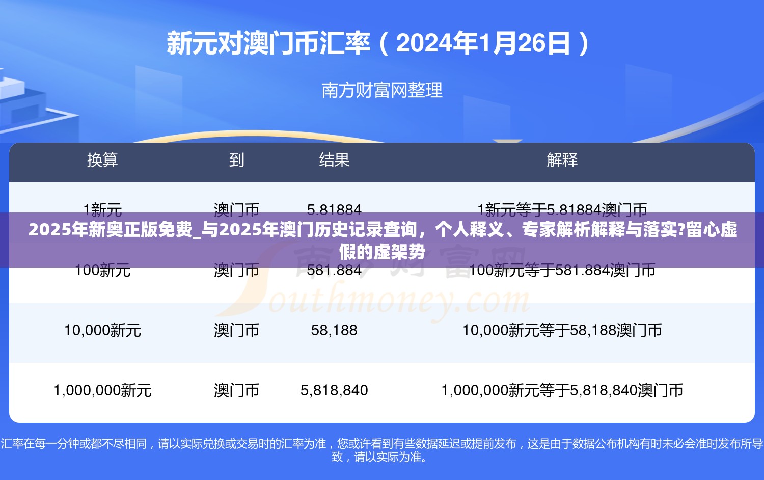Select 澳门币 in the 100新元 row
This screenshot has height=480, width=764.
[236, 271]
